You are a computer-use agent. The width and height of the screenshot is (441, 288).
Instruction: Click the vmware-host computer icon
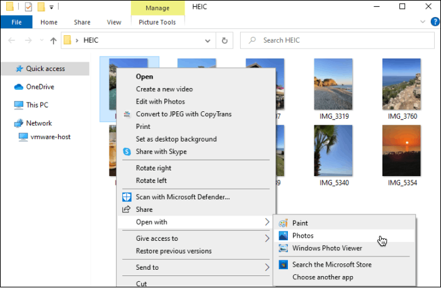[23, 137]
